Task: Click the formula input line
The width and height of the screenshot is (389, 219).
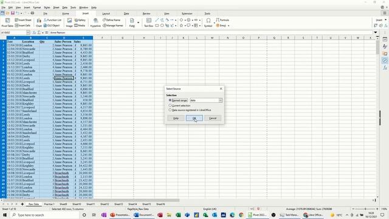Action: (211, 32)
